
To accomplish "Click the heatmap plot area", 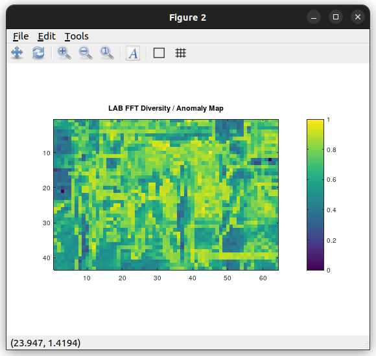I will (166, 195).
